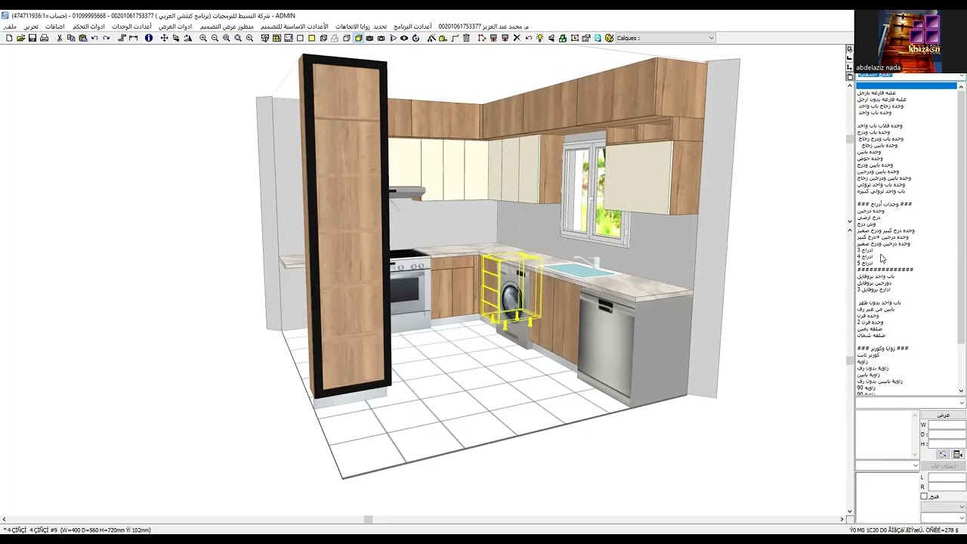Open the dropdown left of المكان الأن

click(888, 465)
